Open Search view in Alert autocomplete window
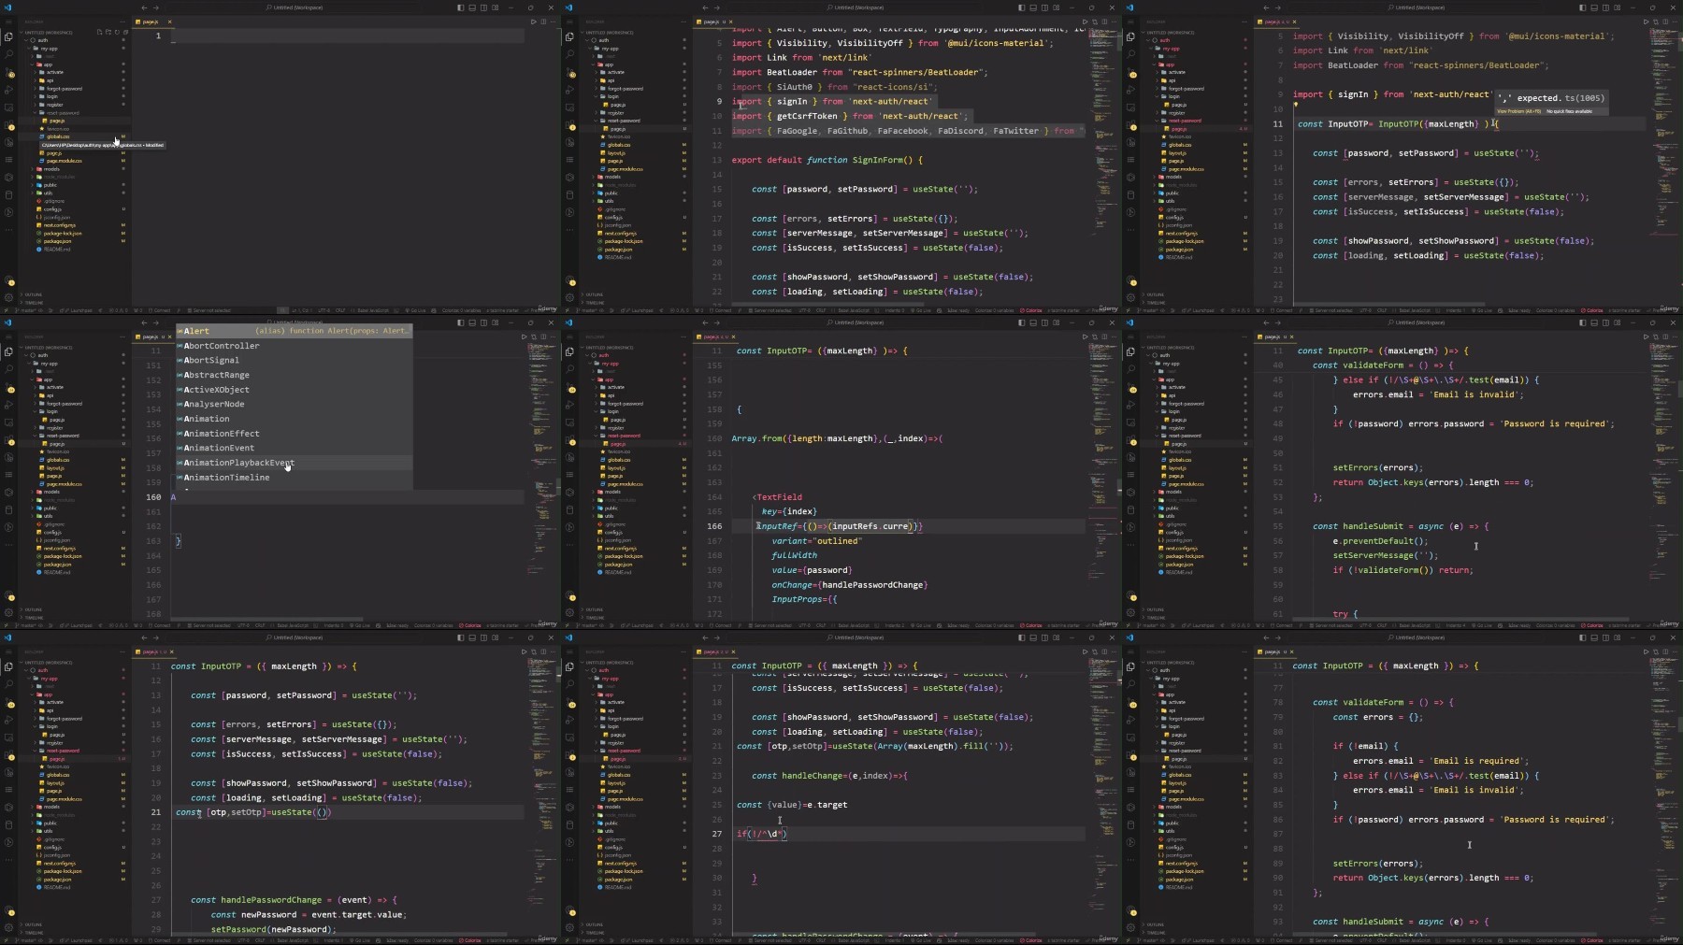This screenshot has height=945, width=1683. [8, 369]
